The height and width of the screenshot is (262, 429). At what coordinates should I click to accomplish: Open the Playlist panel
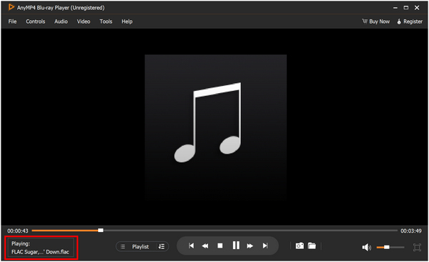tap(140, 247)
